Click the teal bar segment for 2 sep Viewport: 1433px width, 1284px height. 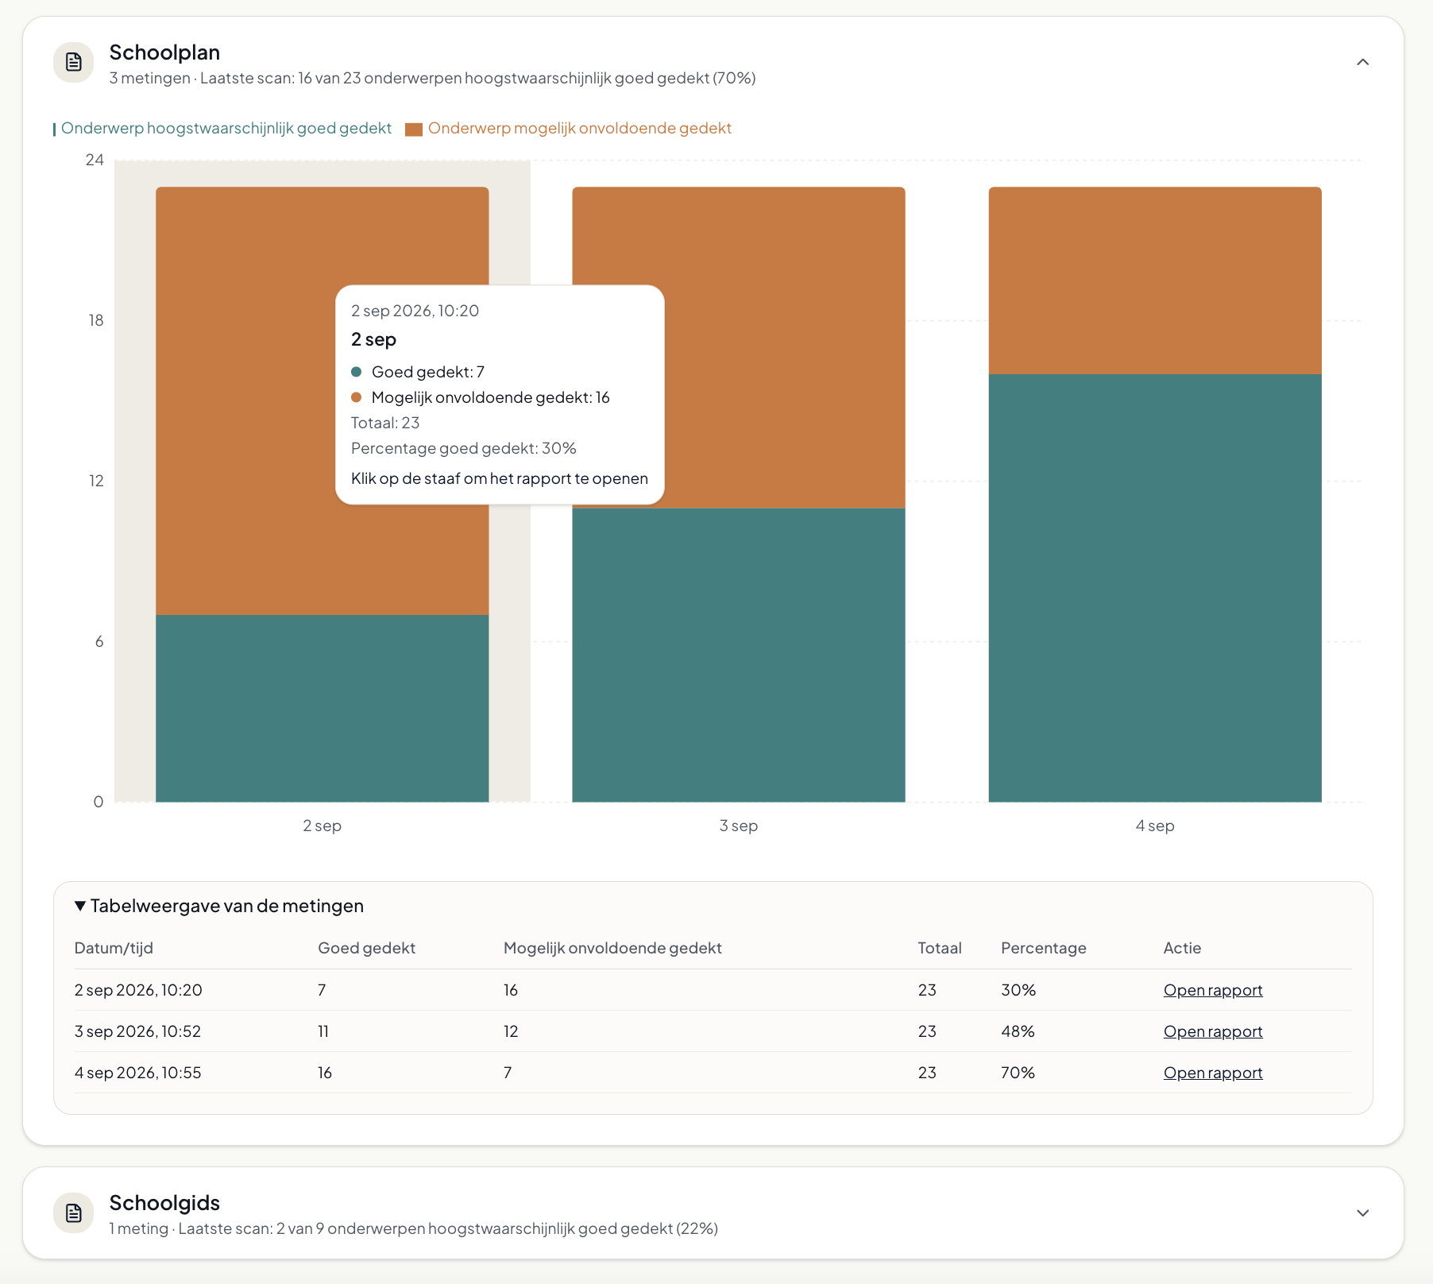[322, 708]
